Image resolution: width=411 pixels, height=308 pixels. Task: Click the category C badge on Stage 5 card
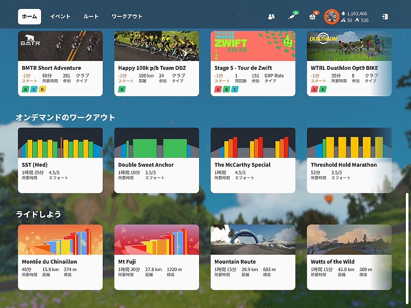(x=234, y=89)
